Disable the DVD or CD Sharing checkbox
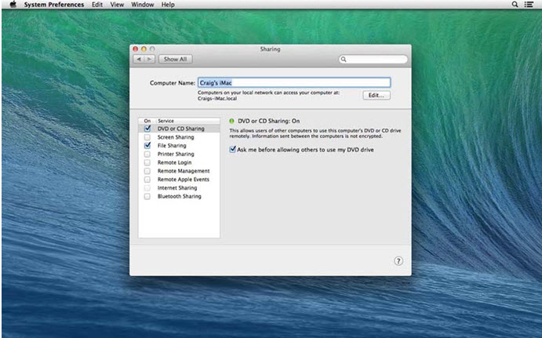Screen dimensions: 542x338 tap(147, 129)
